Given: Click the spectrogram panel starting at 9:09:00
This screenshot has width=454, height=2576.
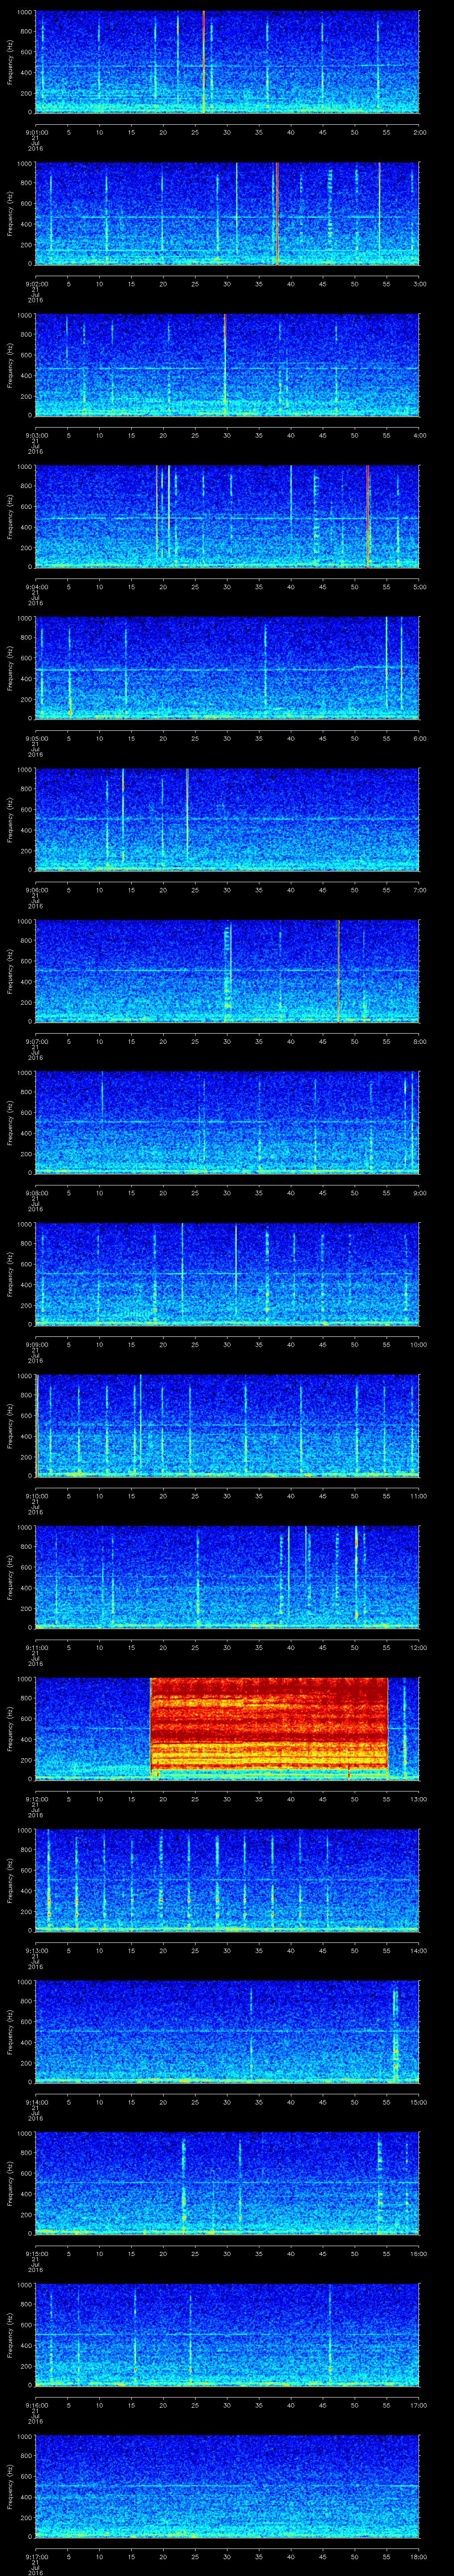Looking at the screenshot, I should 227,1274.
